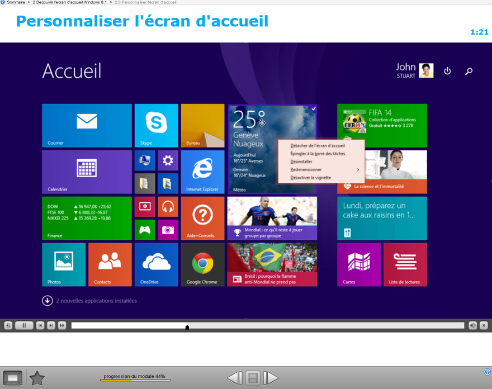Choose Désinstaller from the context menu

(301, 162)
